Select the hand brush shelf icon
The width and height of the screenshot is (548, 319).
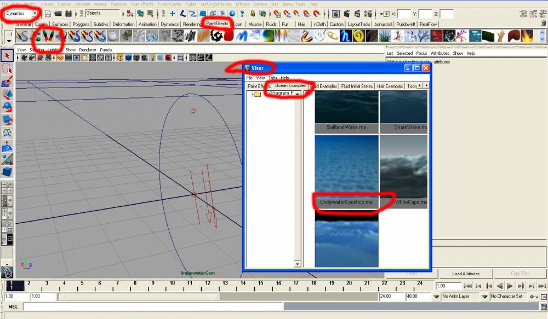tap(501, 36)
